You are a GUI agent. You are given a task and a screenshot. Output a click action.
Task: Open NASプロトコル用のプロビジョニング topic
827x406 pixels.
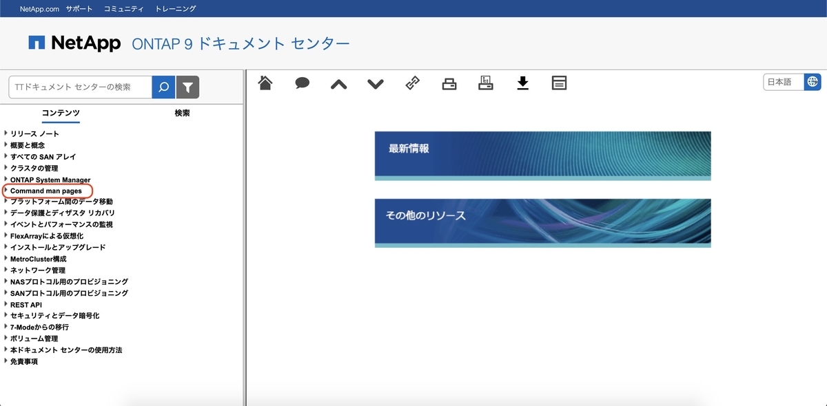click(x=69, y=281)
